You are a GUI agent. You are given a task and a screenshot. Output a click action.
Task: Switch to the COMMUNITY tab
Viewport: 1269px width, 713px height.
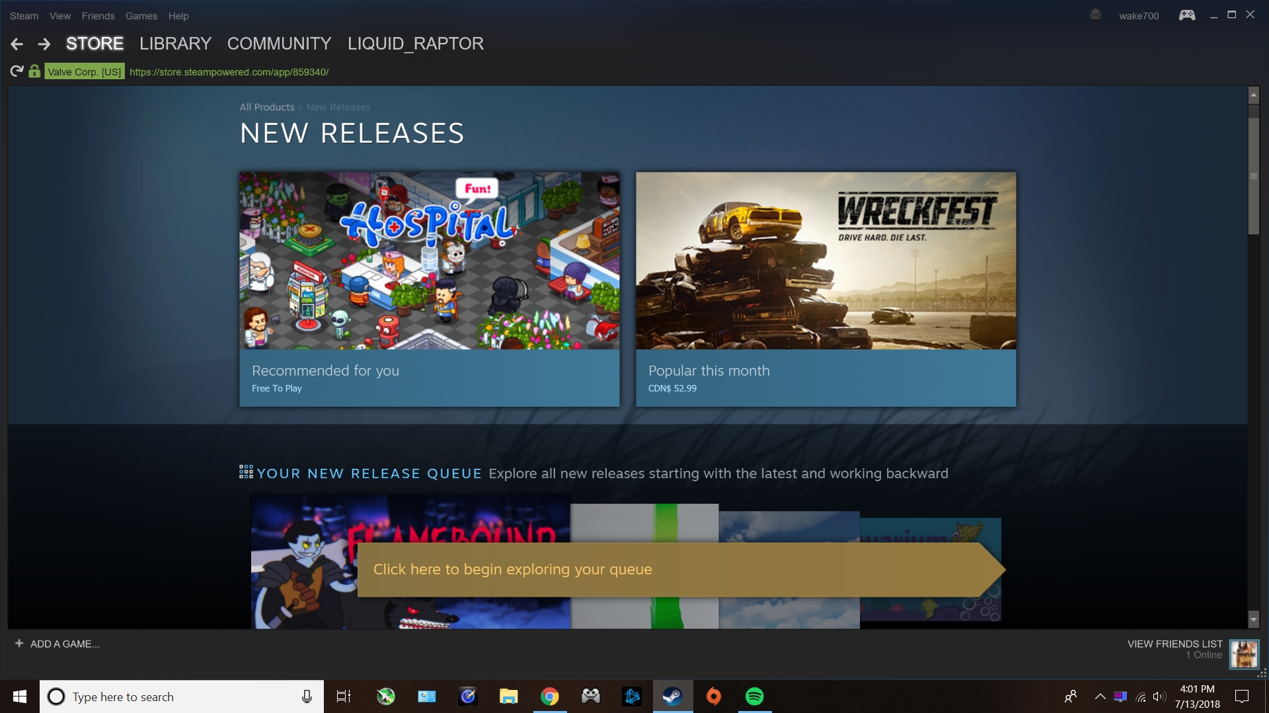(279, 44)
